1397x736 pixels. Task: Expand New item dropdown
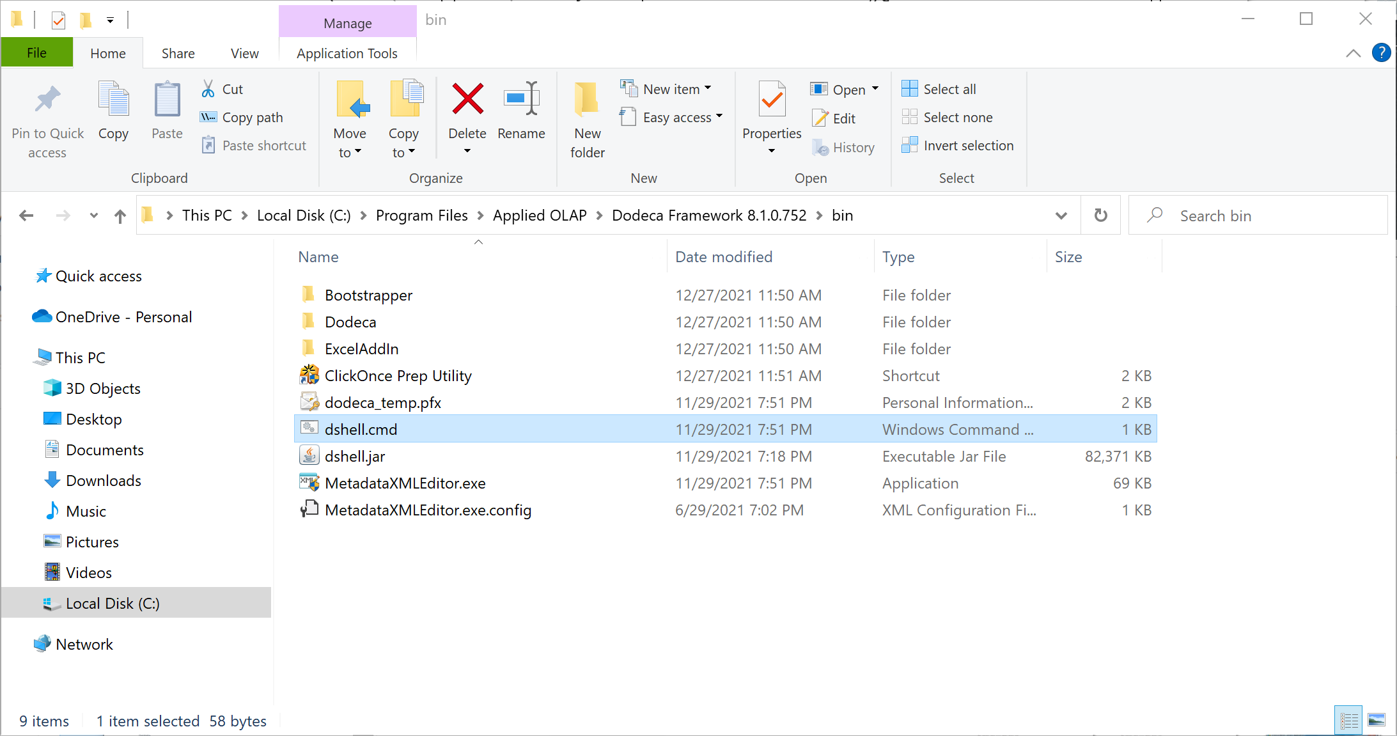[708, 88]
